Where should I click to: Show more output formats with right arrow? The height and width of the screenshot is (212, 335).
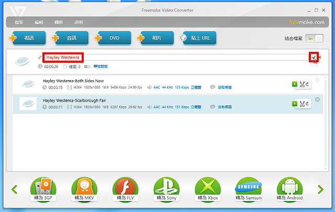320,189
